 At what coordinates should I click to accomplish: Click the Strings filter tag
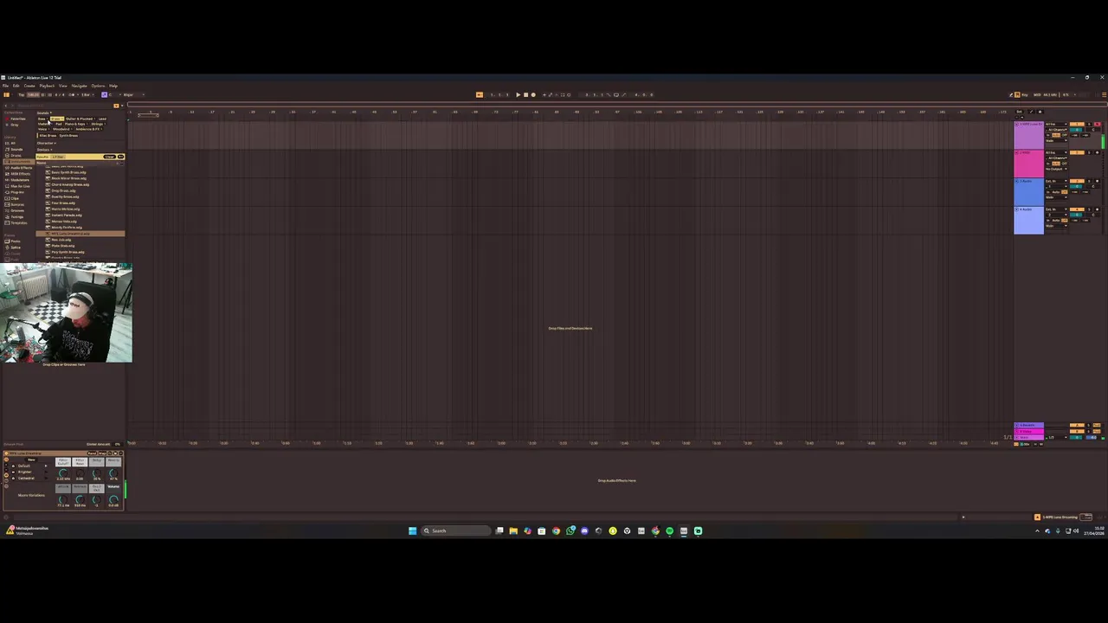(98, 124)
